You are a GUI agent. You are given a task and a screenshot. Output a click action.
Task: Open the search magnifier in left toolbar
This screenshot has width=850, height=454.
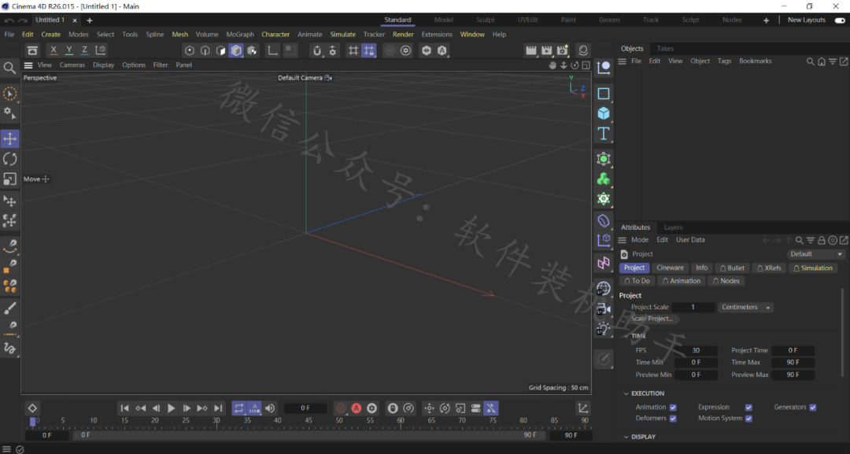(x=9, y=68)
